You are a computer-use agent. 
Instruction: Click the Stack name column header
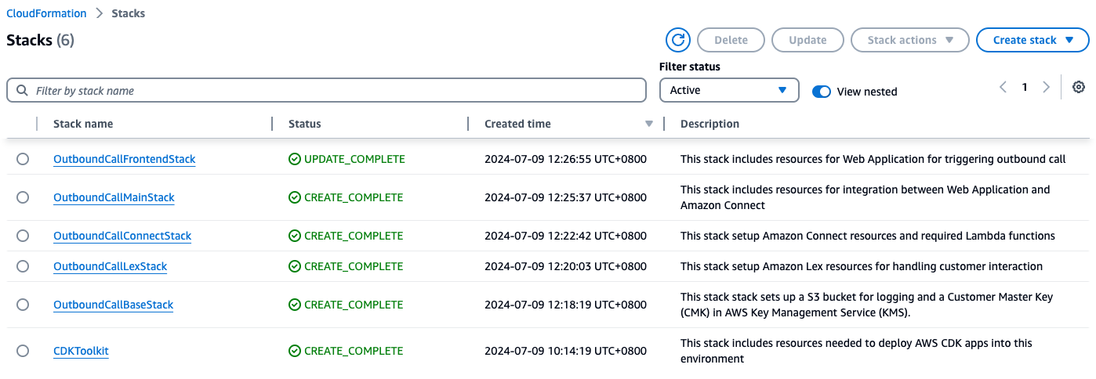tap(83, 124)
